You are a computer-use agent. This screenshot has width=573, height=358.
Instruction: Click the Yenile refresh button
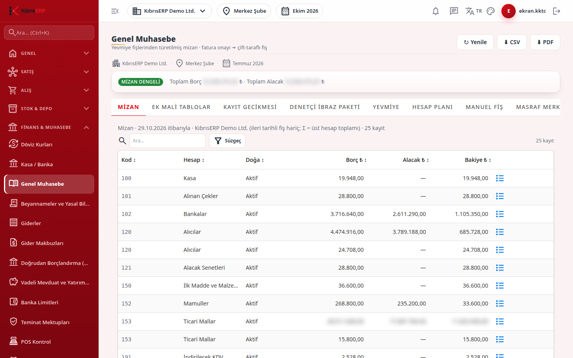(x=475, y=42)
